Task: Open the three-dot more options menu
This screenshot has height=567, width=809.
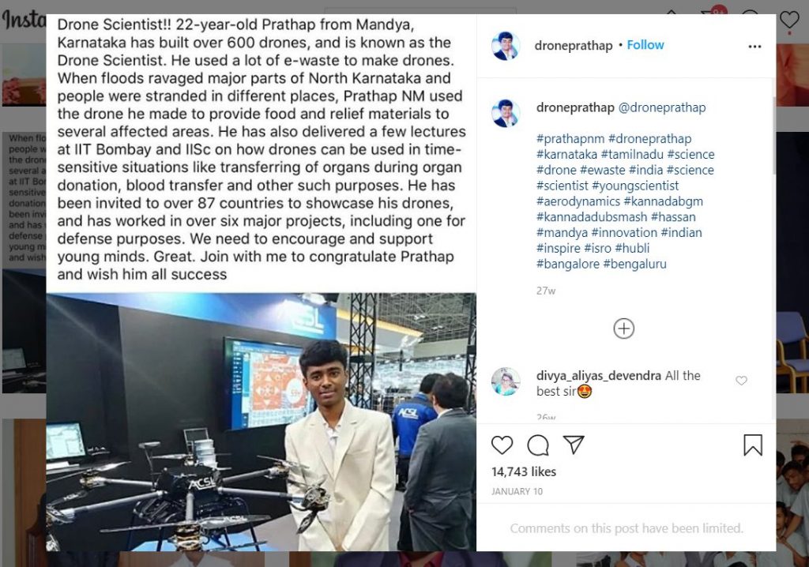Action: 754,47
